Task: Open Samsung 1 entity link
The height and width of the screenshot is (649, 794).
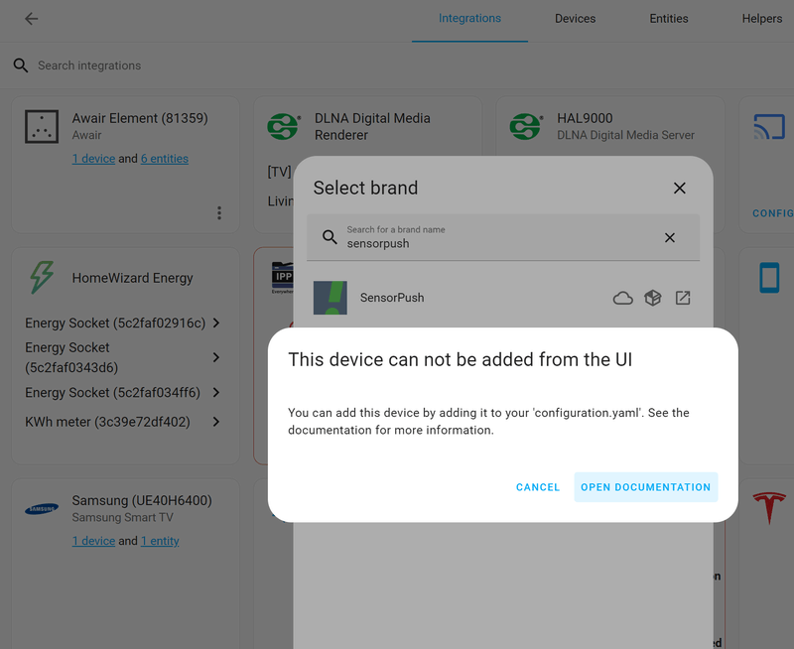Action: pyautogui.click(x=160, y=541)
